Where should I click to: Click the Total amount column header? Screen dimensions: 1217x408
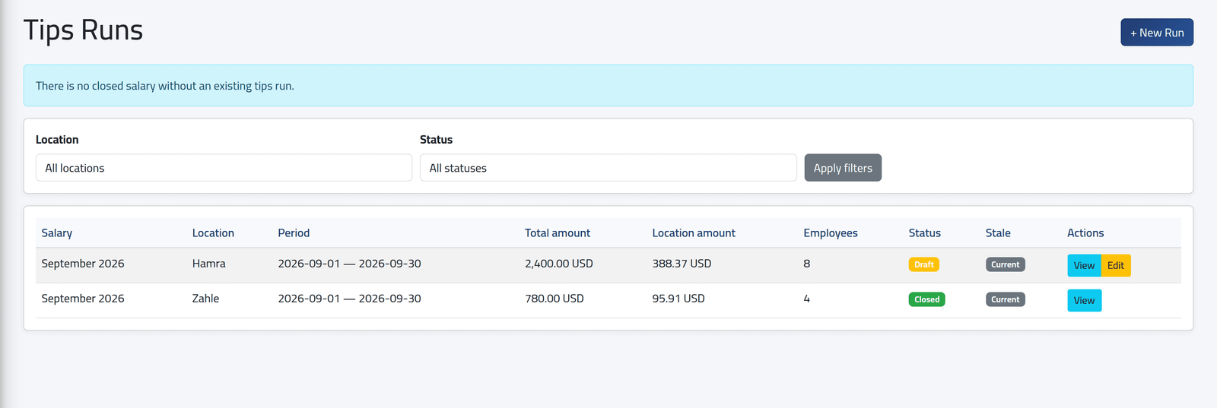(558, 233)
